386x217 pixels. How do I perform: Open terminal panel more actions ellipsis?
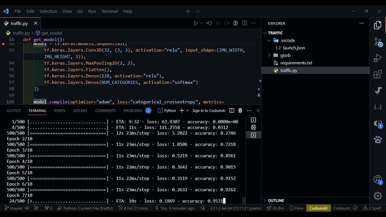(249, 111)
